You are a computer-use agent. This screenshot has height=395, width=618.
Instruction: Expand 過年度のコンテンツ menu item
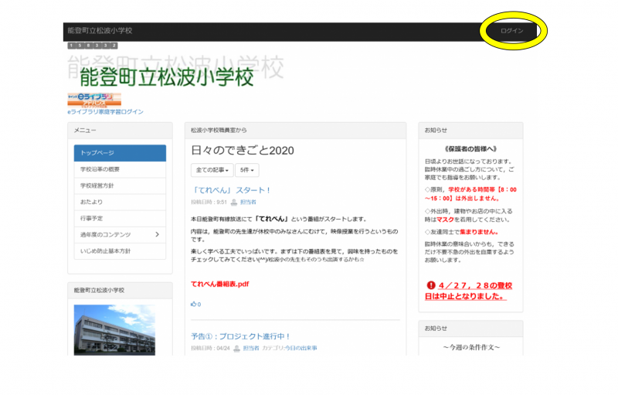click(120, 234)
